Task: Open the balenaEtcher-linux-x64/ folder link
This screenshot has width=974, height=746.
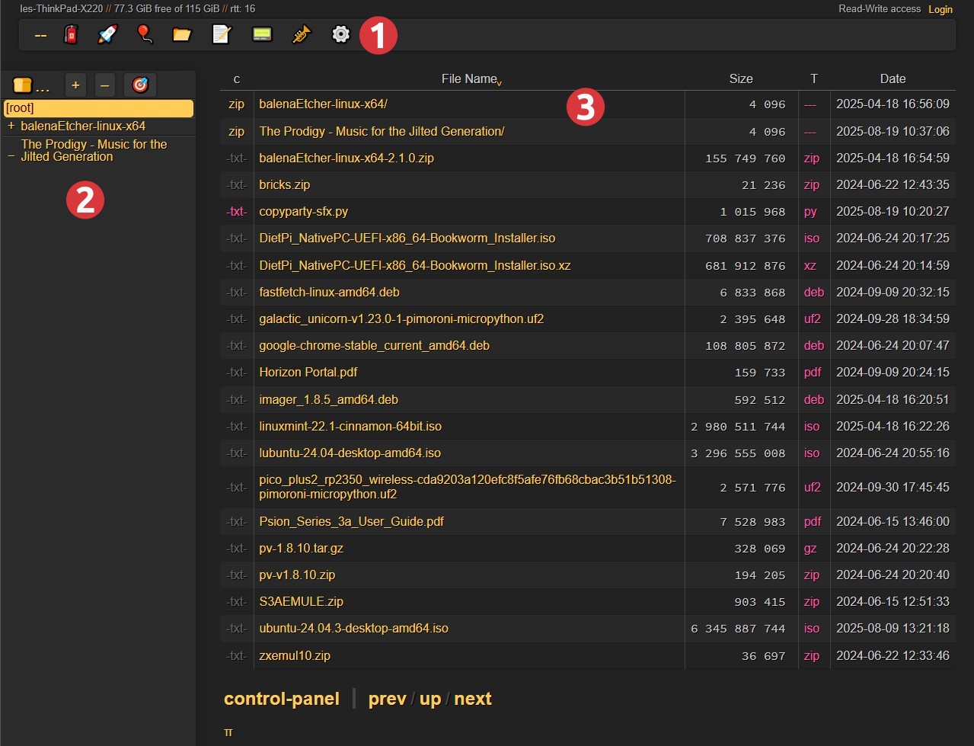Action: point(323,104)
